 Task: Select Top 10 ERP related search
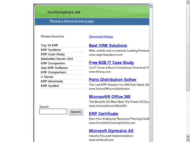49,45
